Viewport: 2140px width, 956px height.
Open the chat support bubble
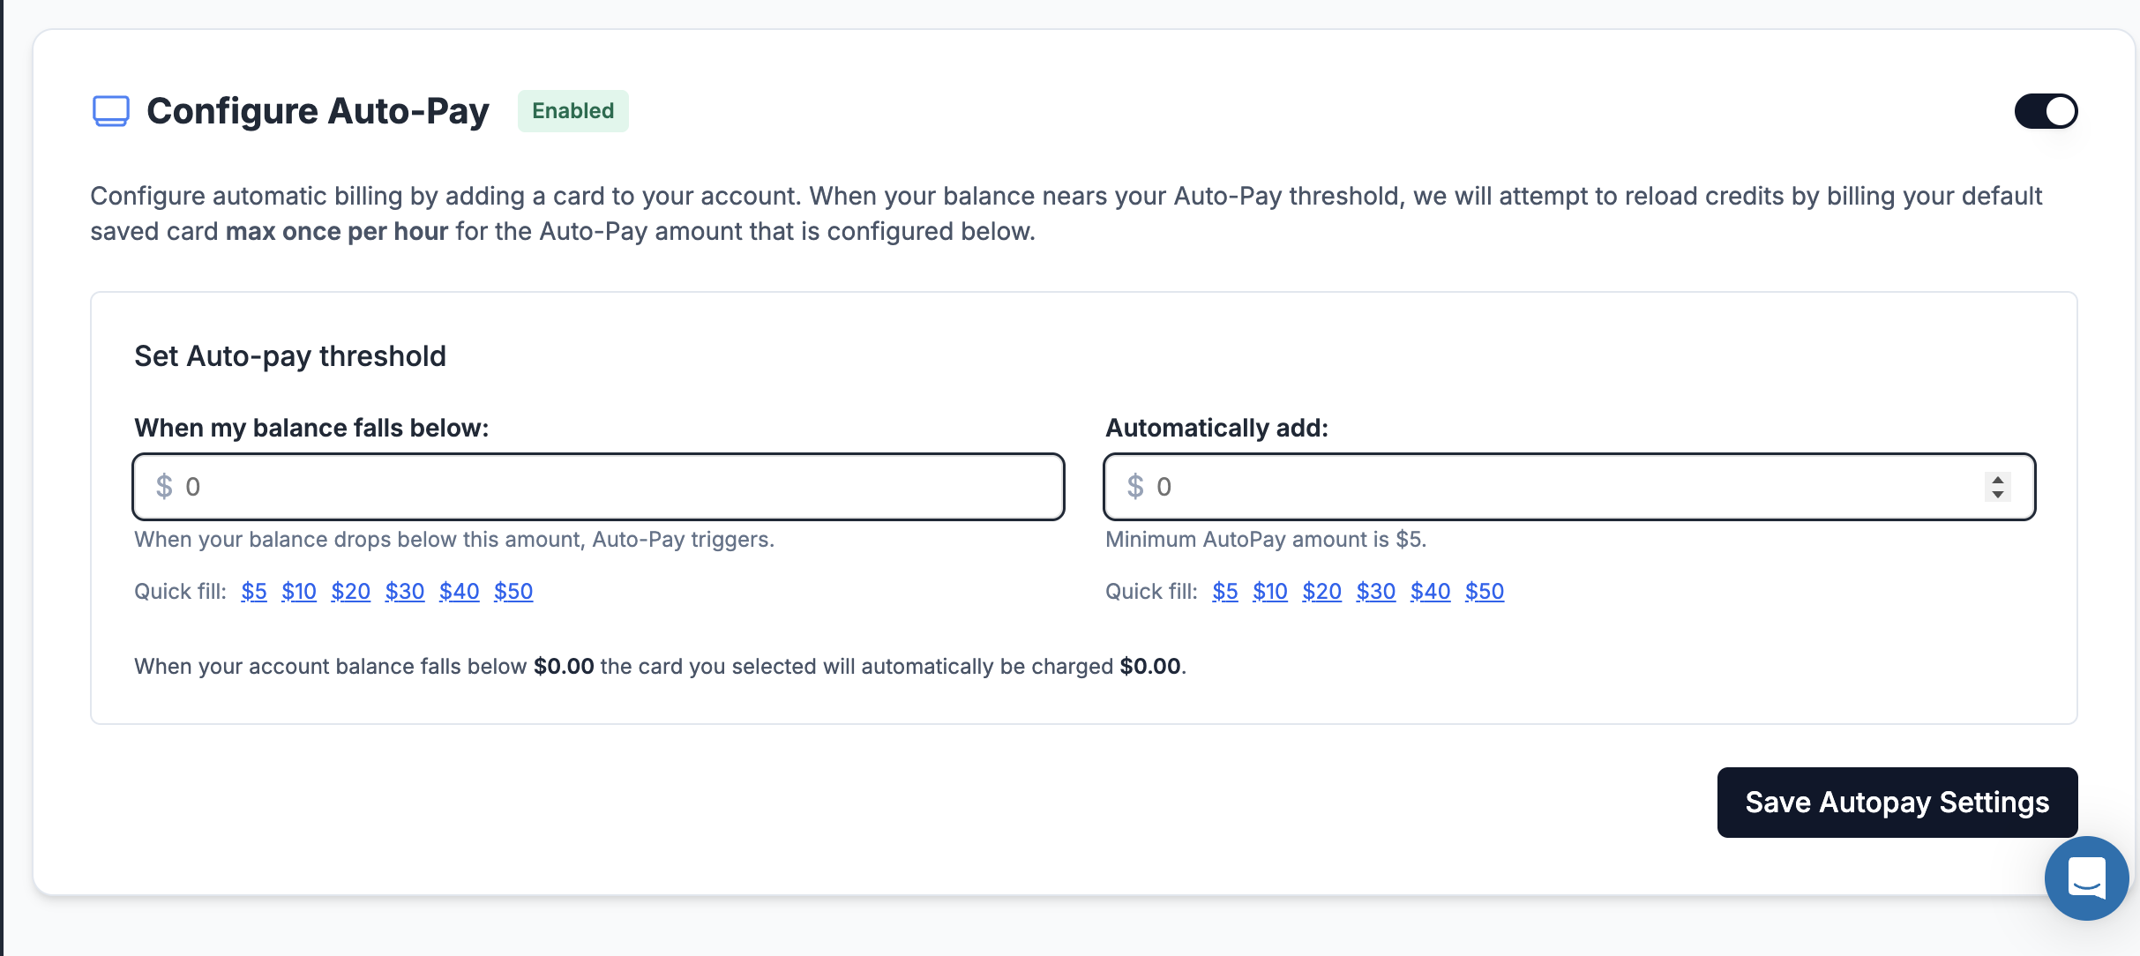(2086, 878)
